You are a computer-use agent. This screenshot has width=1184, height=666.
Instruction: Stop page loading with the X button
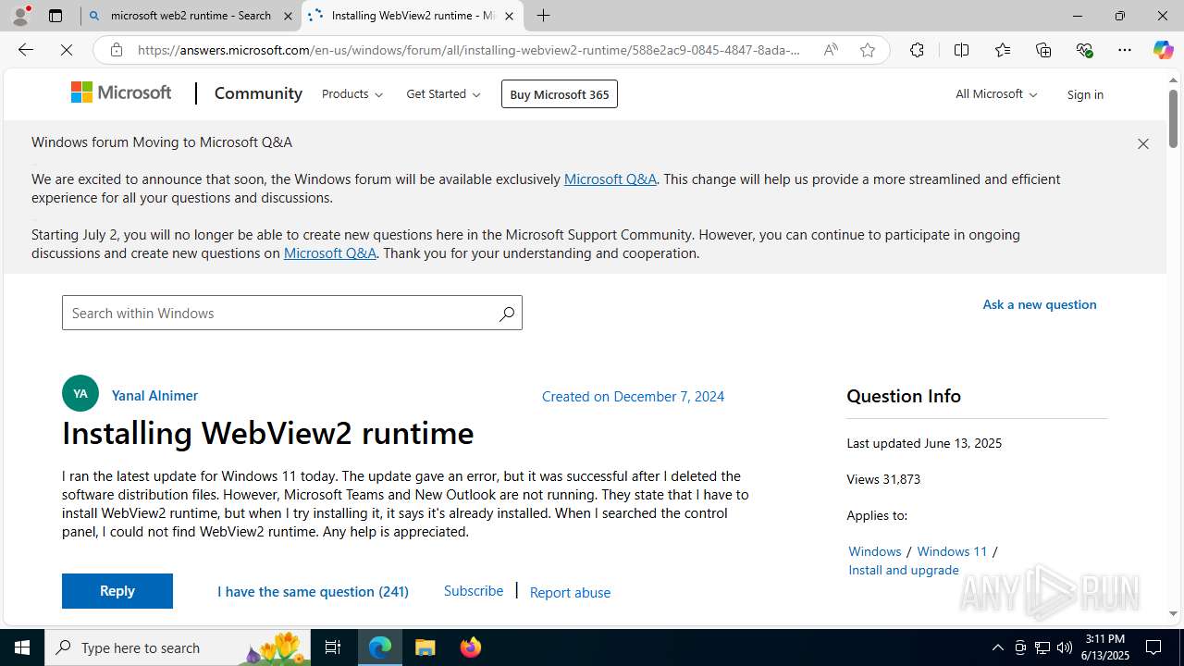click(67, 50)
